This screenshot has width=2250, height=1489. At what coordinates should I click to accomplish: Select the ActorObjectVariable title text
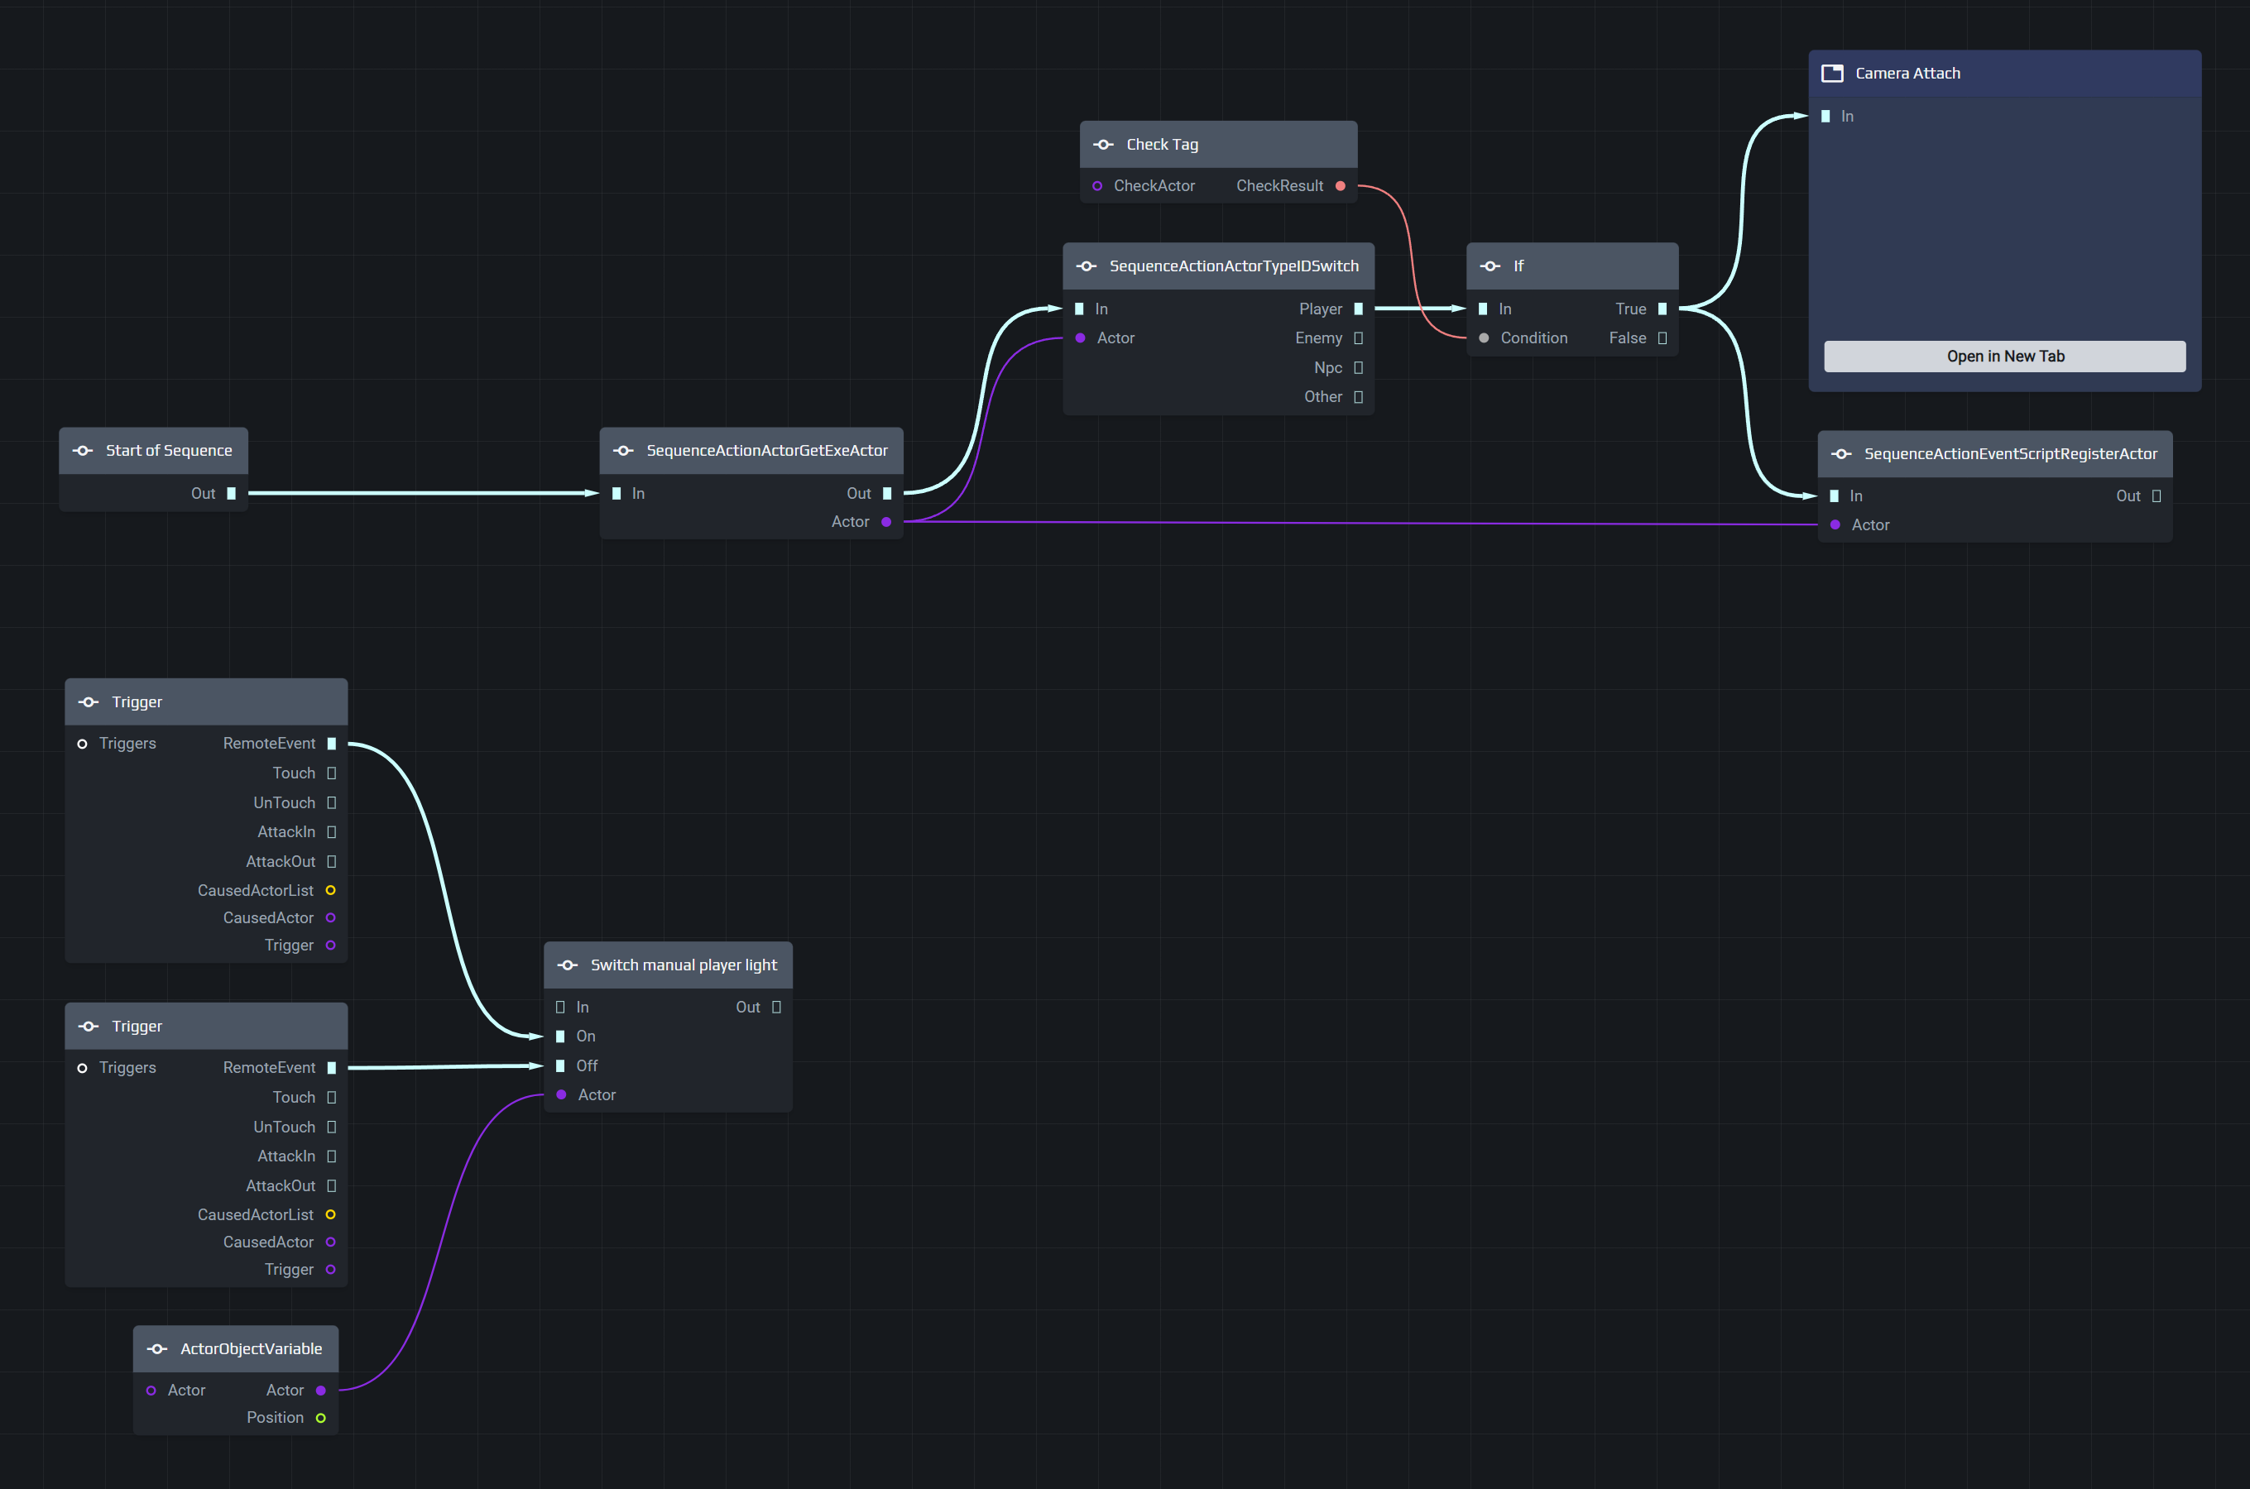(x=251, y=1348)
